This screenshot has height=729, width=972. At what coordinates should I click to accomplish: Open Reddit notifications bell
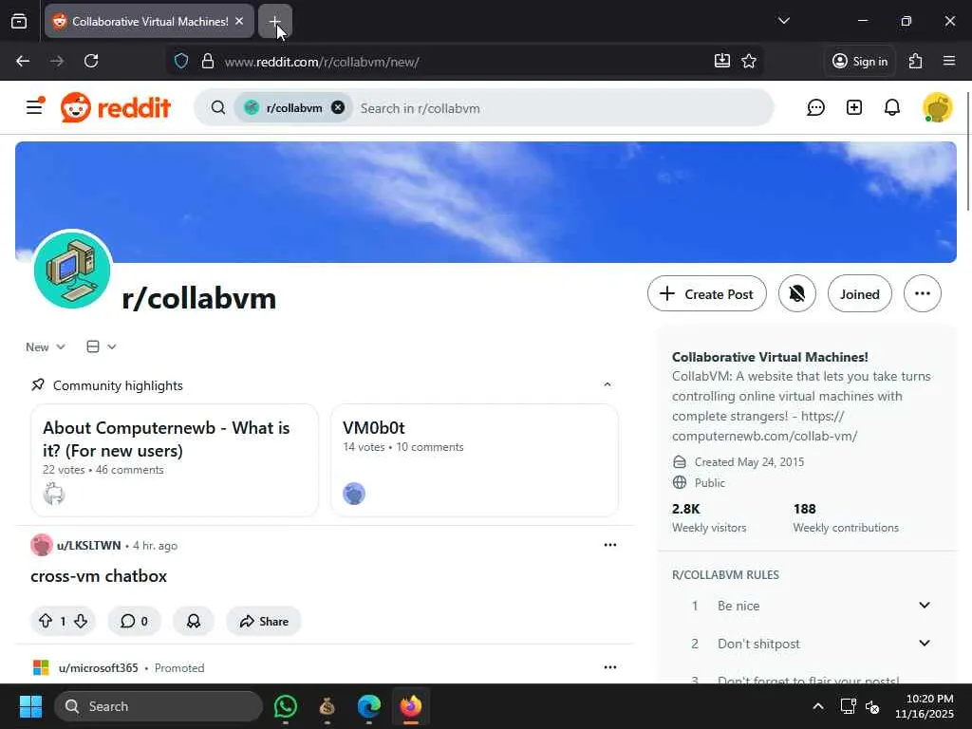(x=892, y=107)
